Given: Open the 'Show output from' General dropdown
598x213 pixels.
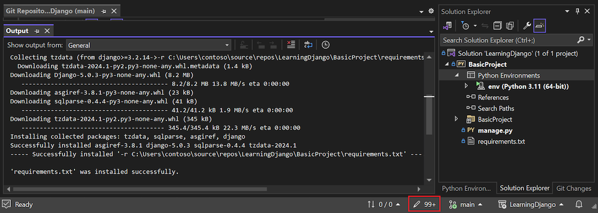Looking at the screenshot, I should pos(149,45).
